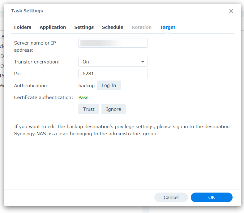This screenshot has width=244, height=213.
Task: Click the Ignore certificate button
Action: click(x=113, y=109)
